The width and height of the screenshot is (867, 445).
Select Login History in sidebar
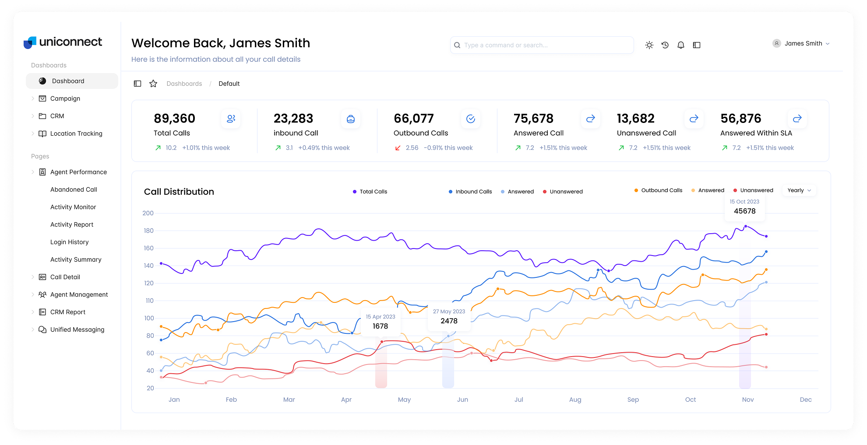[x=69, y=242]
